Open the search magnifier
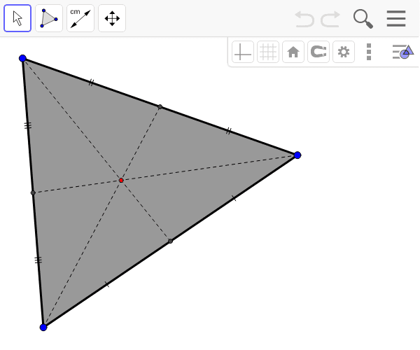Image resolution: width=420 pixels, height=350 pixels. coord(363,19)
